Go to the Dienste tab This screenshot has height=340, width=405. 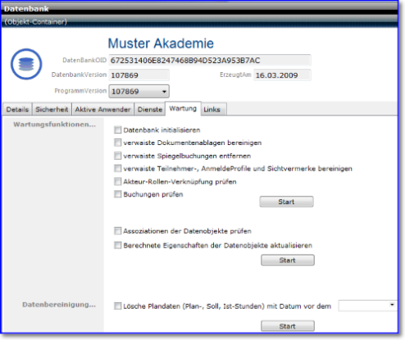pyautogui.click(x=150, y=110)
